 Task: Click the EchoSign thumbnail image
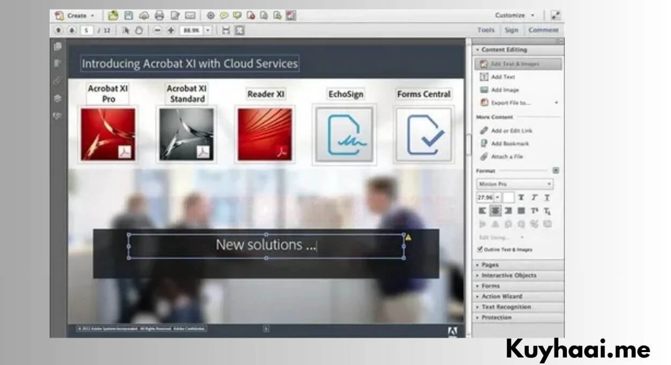pyautogui.click(x=344, y=135)
